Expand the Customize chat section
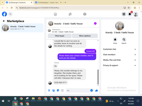The image size is (142, 106). point(120,49)
